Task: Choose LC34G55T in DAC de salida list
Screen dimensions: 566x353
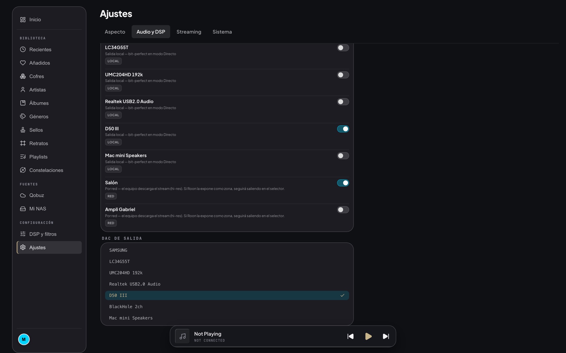Action: [227, 262]
